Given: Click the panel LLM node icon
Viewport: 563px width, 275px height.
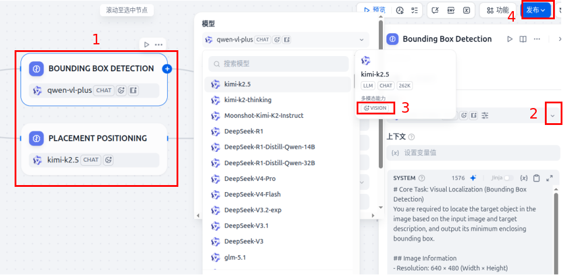Looking at the screenshot, I should pyautogui.click(x=392, y=39).
